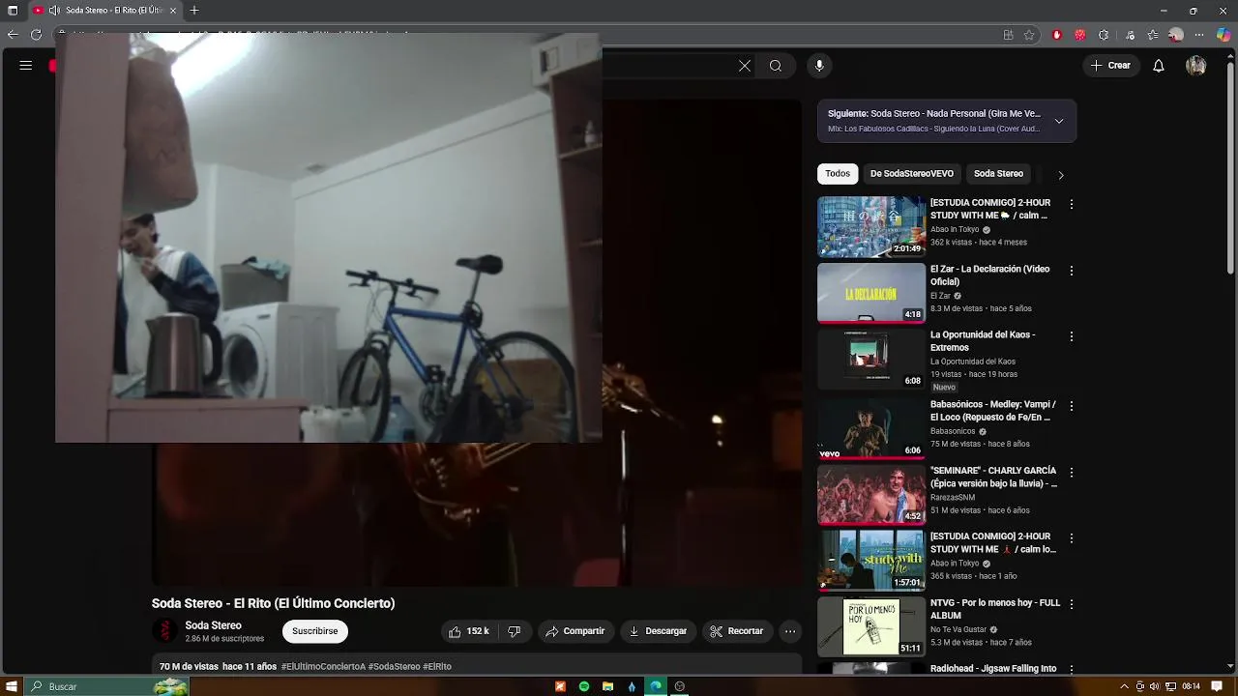Go back with the browser back arrow

coord(14,35)
